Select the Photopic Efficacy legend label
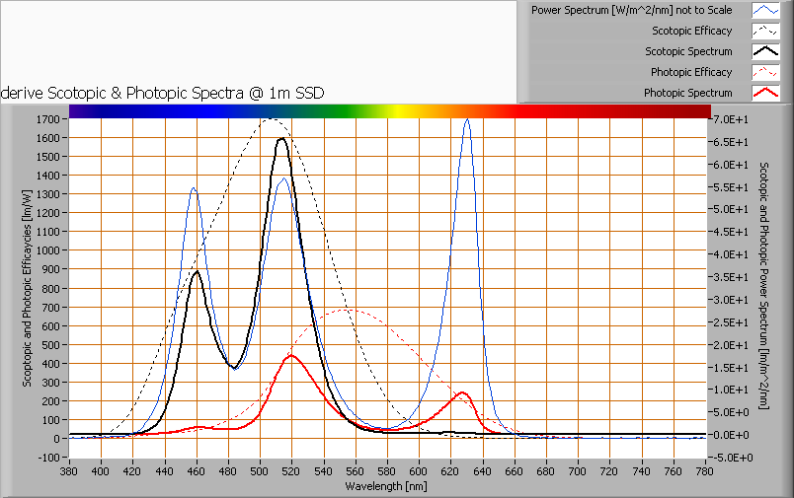Viewport: 794px width, 498px height. (691, 72)
